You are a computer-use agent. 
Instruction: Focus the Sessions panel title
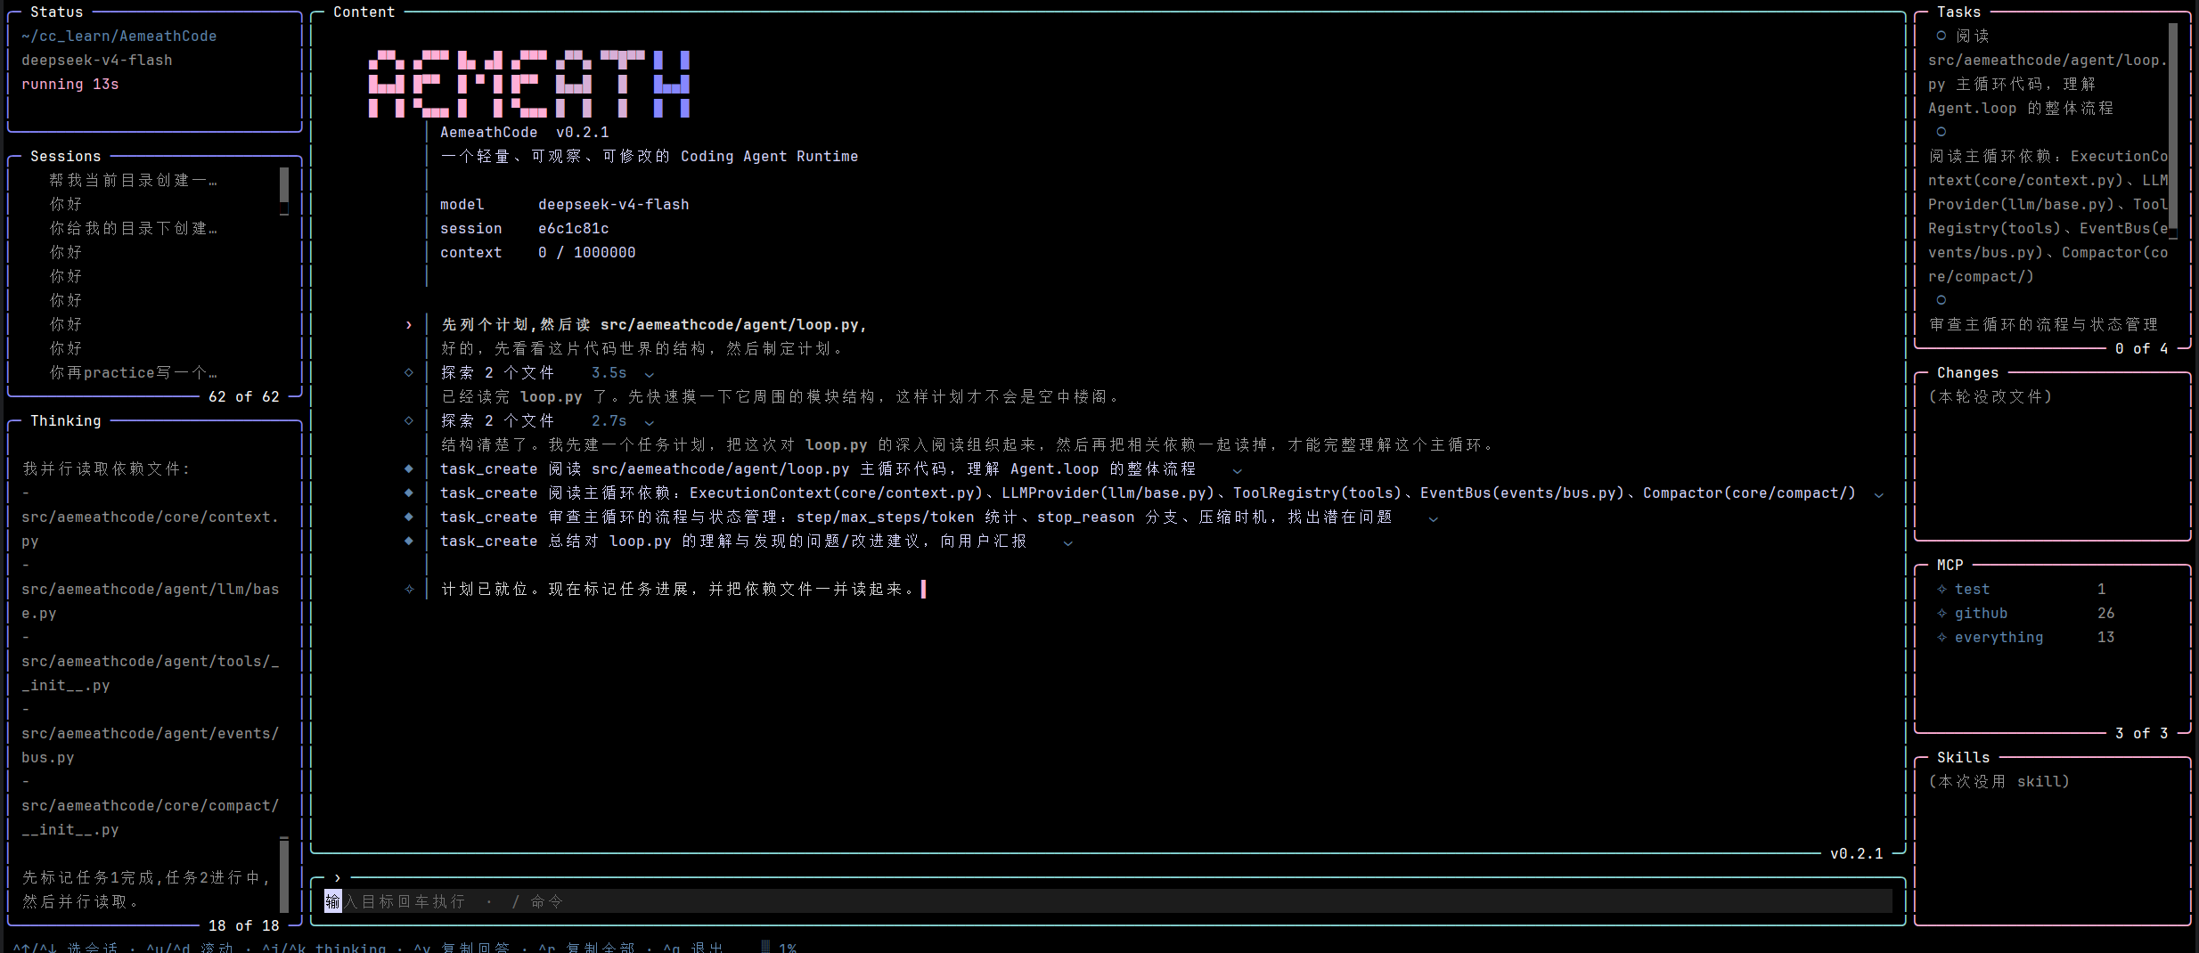[x=66, y=157]
